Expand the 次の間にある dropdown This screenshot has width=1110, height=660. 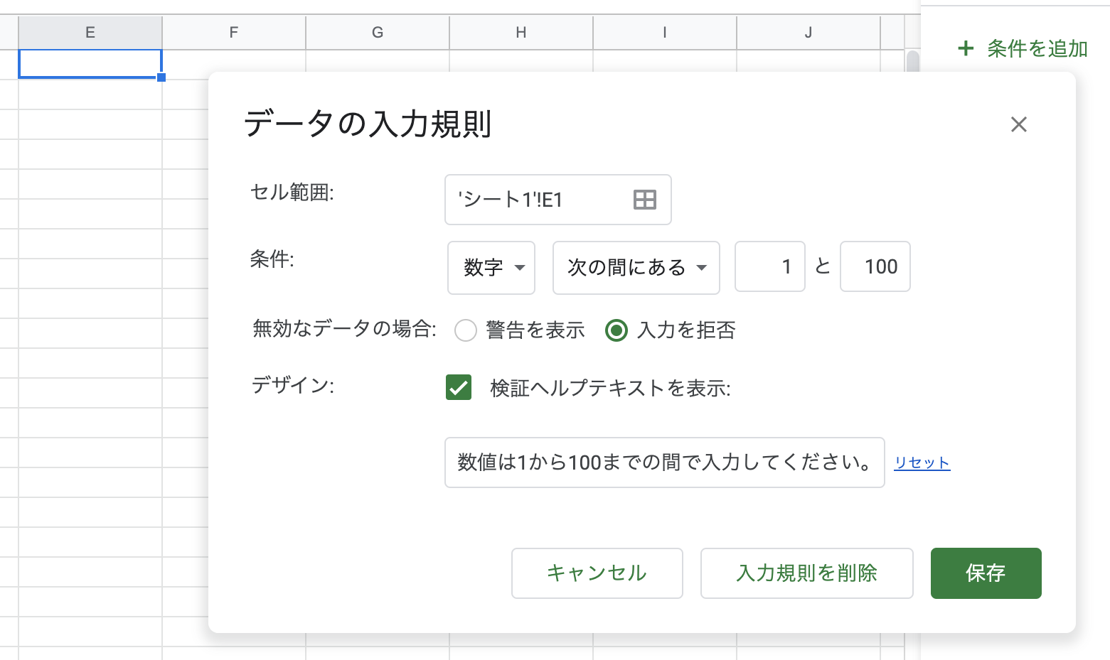(636, 268)
